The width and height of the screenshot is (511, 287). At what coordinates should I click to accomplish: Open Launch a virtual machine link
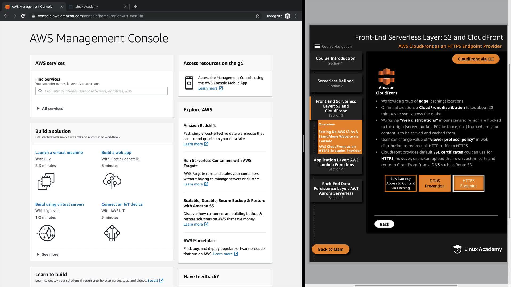(x=59, y=152)
